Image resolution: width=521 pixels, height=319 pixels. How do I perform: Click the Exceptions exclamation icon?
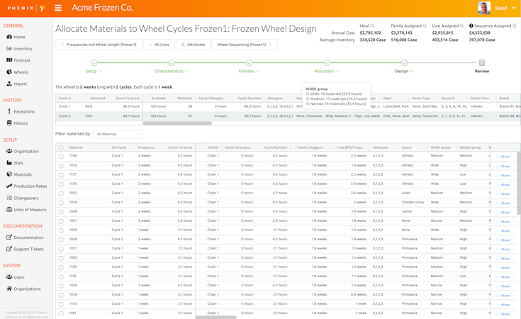click(9, 111)
